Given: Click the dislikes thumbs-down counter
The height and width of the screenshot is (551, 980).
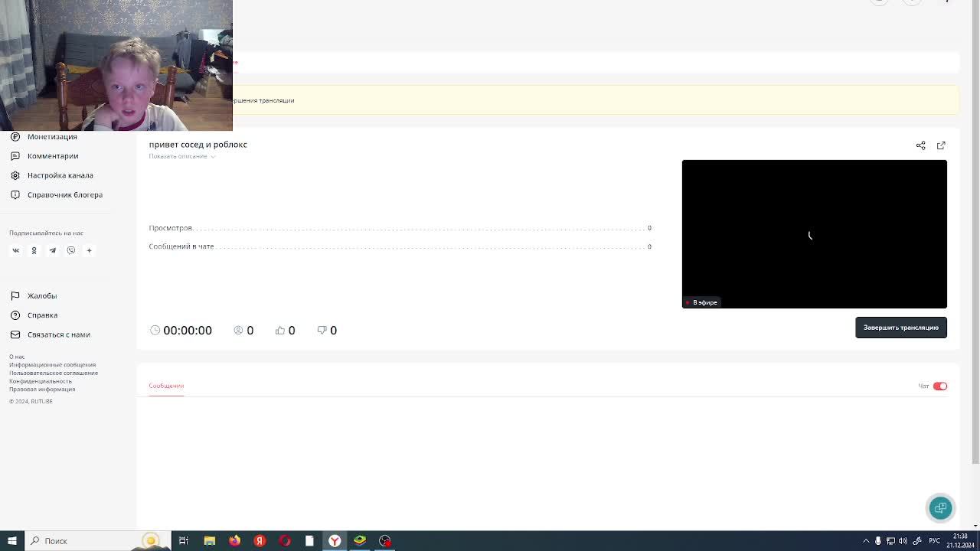Looking at the screenshot, I should click(327, 331).
